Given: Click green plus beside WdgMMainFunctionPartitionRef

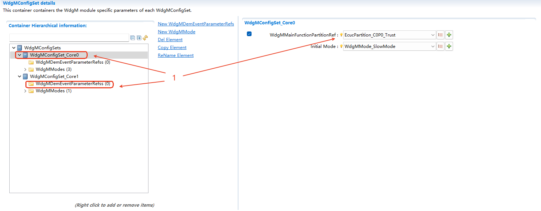Looking at the screenshot, I should (449, 35).
